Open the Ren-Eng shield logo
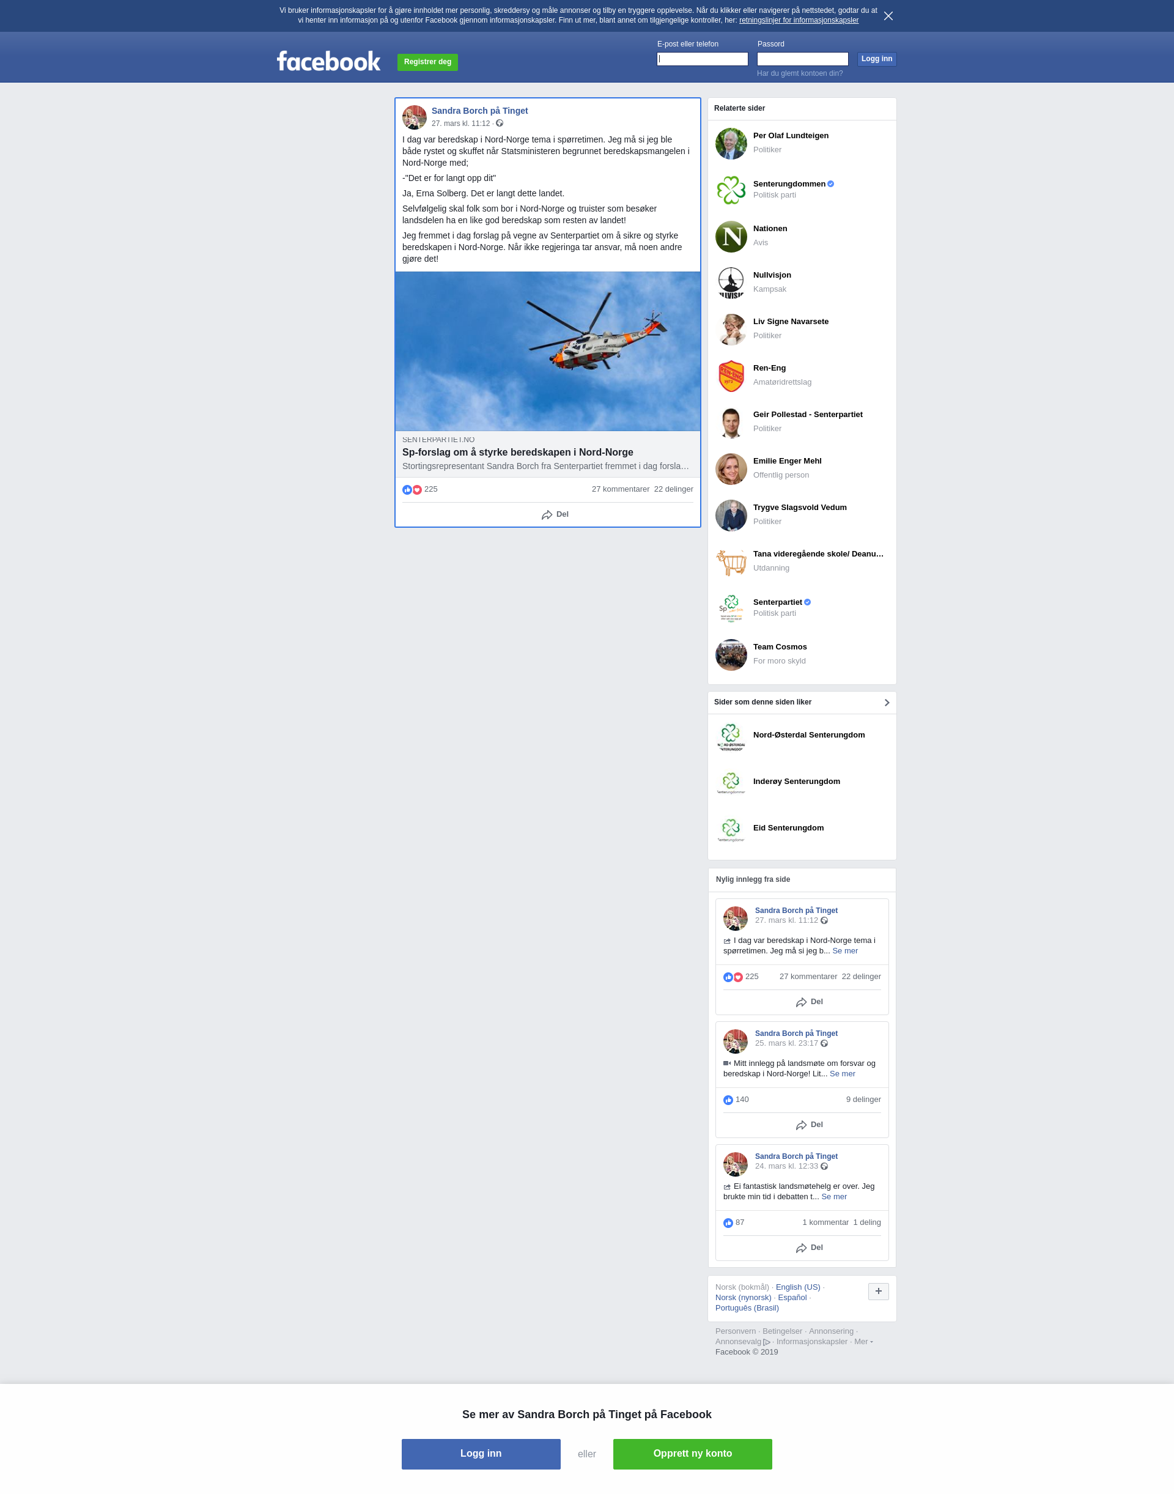This screenshot has width=1174, height=1494. [x=731, y=376]
